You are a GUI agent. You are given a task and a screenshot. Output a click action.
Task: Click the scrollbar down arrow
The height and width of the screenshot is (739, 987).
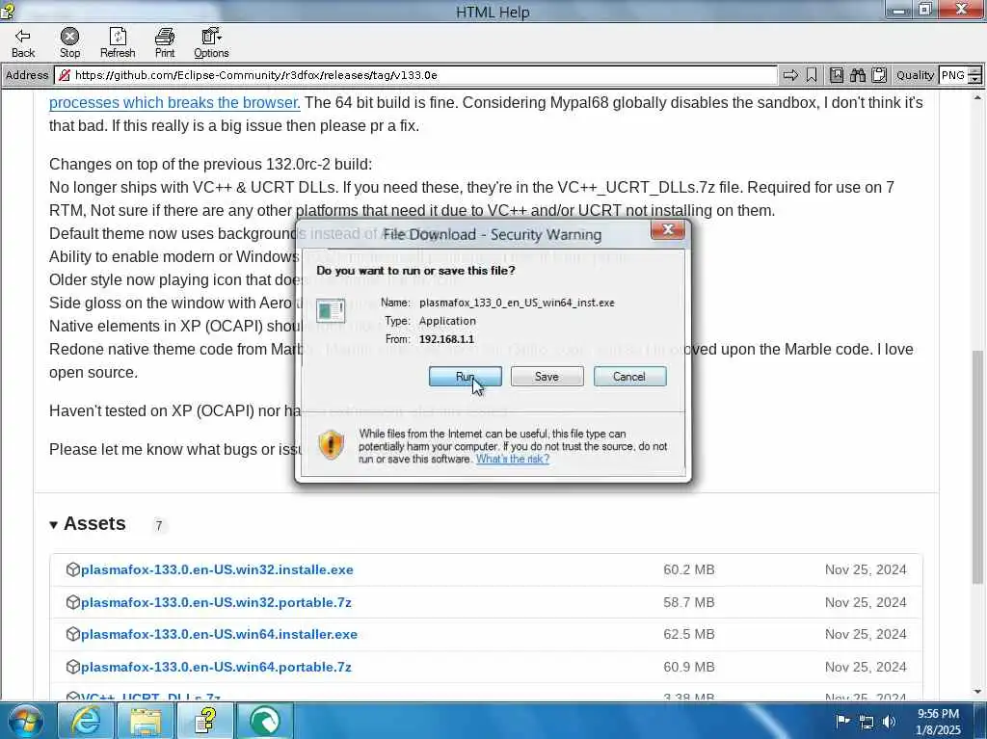click(977, 693)
